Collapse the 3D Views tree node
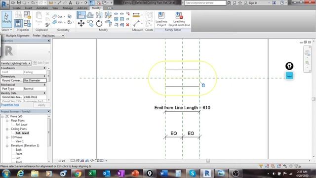Screen dimensions: 316x178 tap(7, 137)
